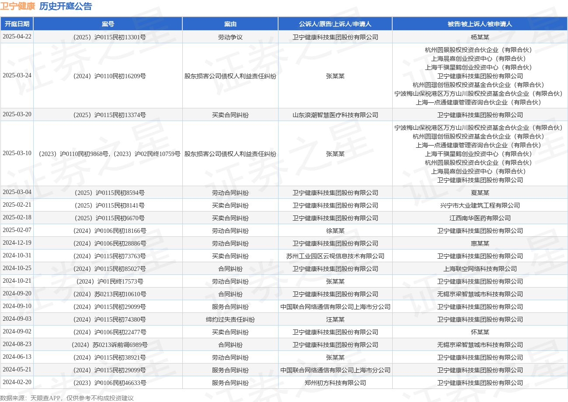Click the 卫宁健康 title text
The width and height of the screenshot is (568, 402).
pos(17,6)
